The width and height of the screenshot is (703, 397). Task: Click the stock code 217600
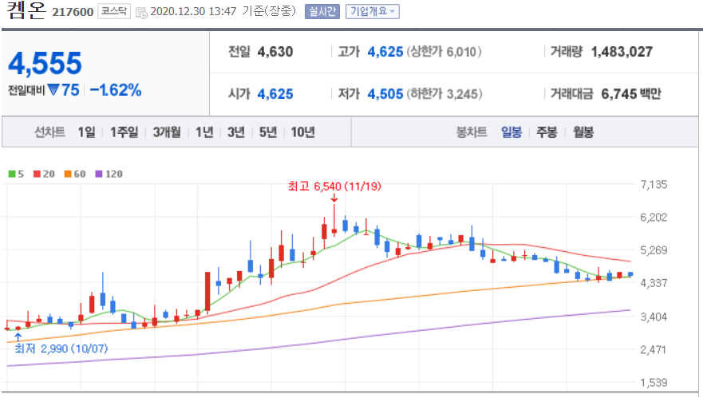pos(73,12)
